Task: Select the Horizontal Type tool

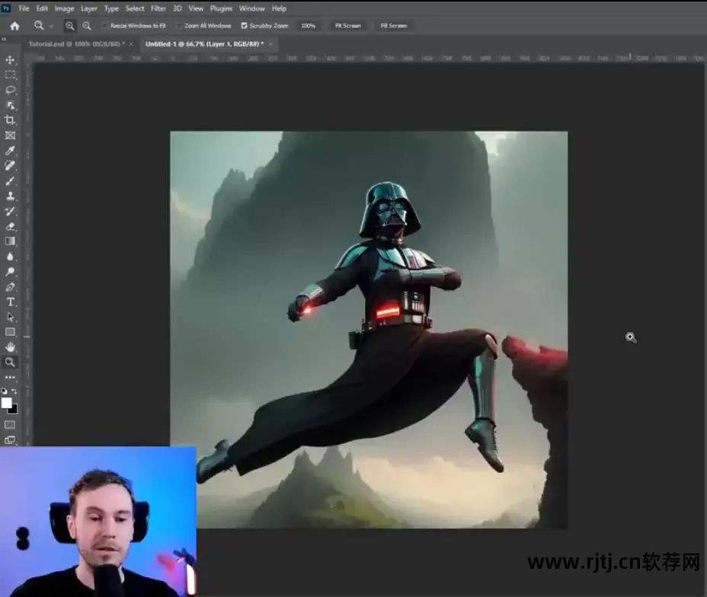Action: click(10, 302)
